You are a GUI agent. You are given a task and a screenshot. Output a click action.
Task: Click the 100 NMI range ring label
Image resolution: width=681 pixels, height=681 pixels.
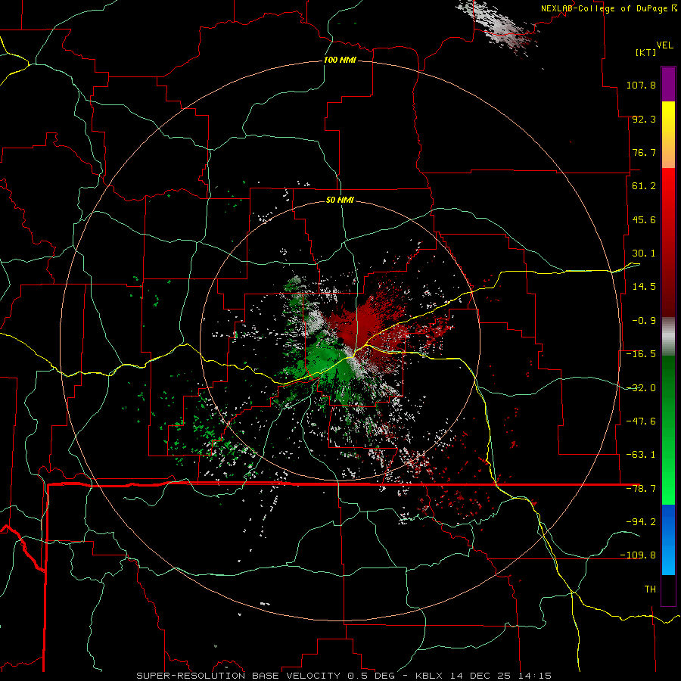340,60
